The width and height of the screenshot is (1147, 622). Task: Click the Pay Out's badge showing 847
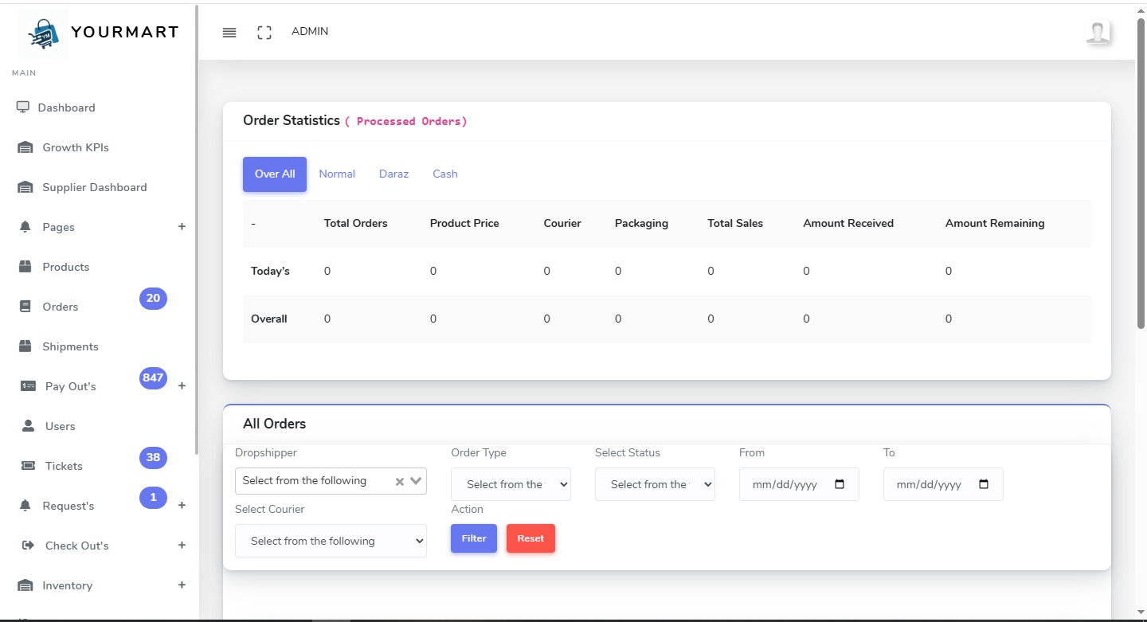153,378
